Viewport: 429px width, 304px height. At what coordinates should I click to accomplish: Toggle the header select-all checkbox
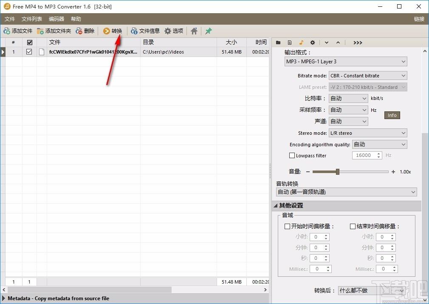[30, 43]
